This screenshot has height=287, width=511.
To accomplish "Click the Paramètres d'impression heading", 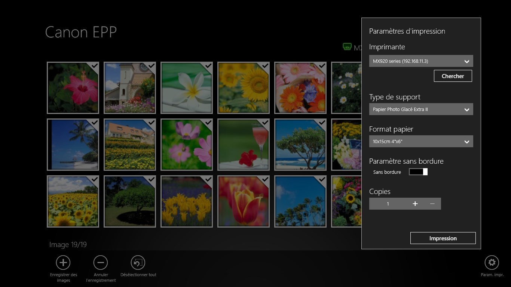I will point(407,31).
